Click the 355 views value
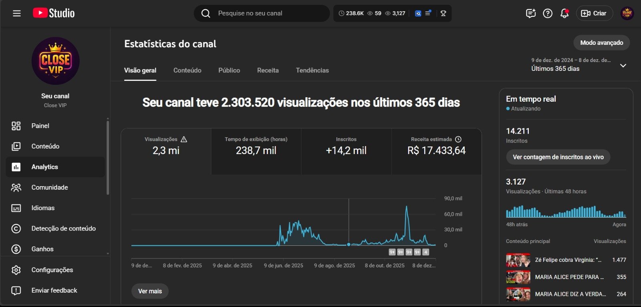The image size is (641, 307). point(621,277)
